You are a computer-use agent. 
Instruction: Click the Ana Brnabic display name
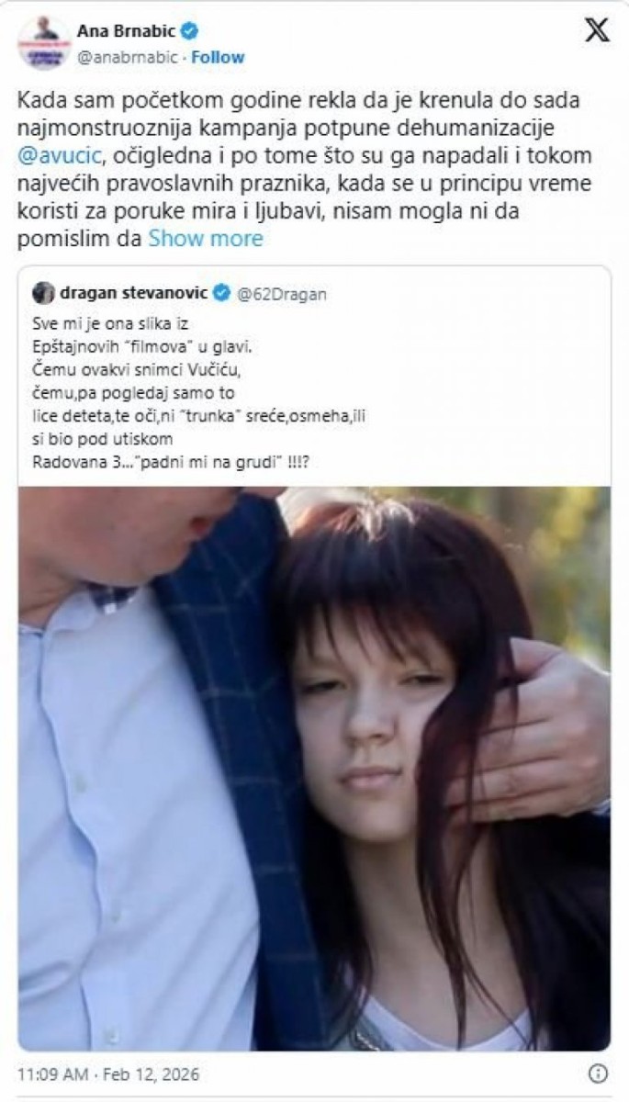(x=127, y=31)
